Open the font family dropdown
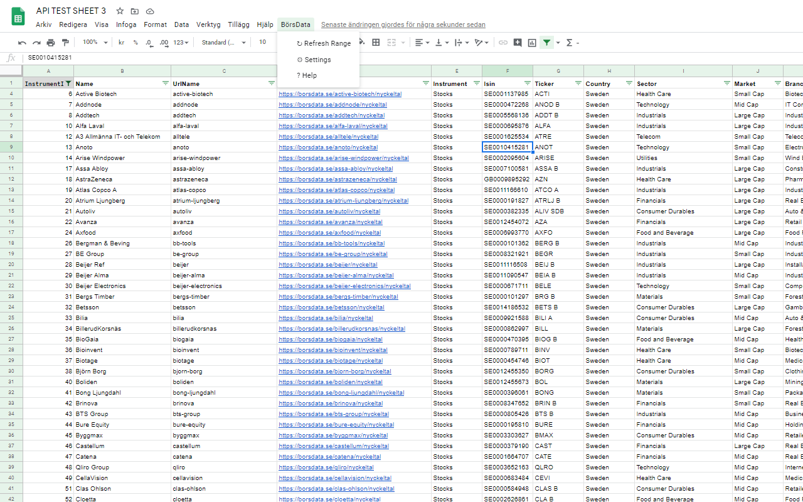 click(x=224, y=43)
